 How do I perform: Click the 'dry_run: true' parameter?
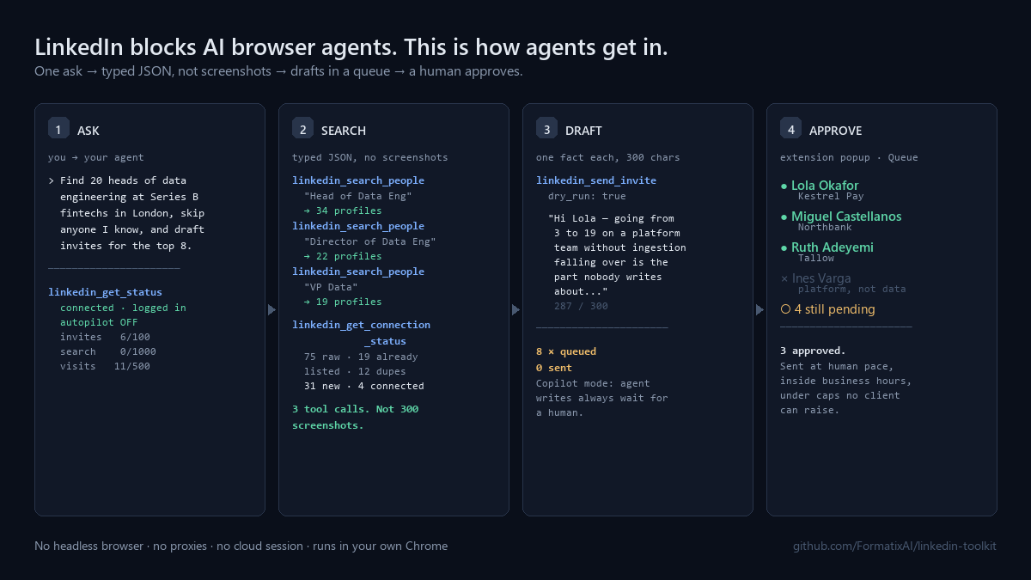pyautogui.click(x=587, y=196)
